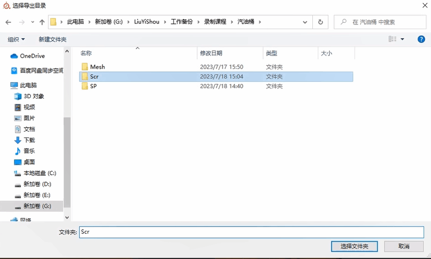
Task: Cancel the dialog with 取消
Action: pos(404,246)
